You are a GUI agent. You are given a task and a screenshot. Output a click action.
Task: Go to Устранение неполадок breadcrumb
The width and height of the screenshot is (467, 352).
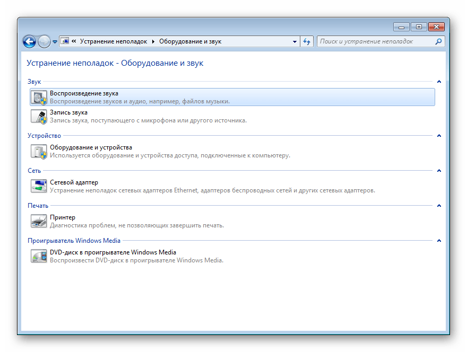coord(113,41)
